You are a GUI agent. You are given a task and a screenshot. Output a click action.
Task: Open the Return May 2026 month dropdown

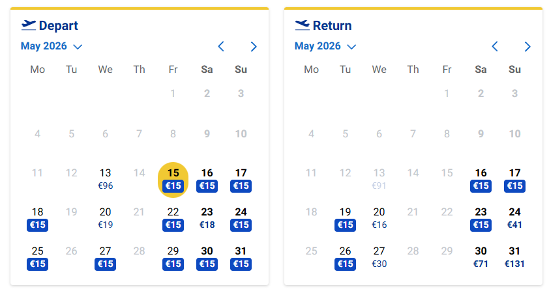(325, 46)
